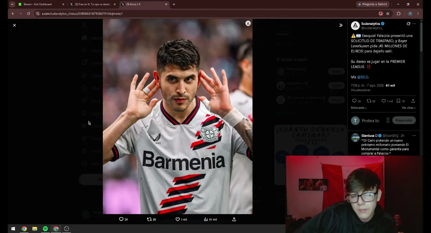431x233 pixels.
Task: Open more options on Gianluca's reply
Action: (x=414, y=136)
